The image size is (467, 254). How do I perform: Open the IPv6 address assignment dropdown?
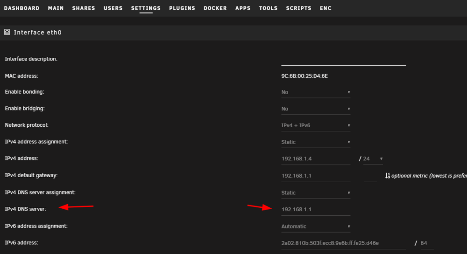point(316,227)
